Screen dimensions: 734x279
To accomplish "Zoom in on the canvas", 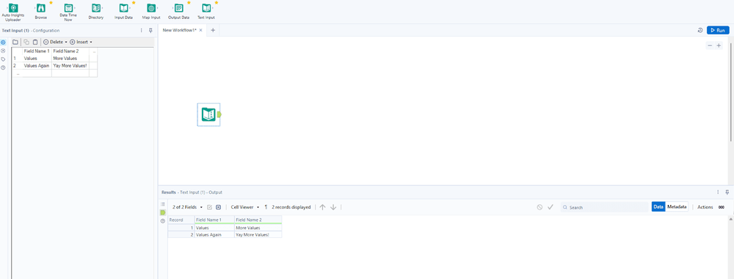I will [719, 45].
